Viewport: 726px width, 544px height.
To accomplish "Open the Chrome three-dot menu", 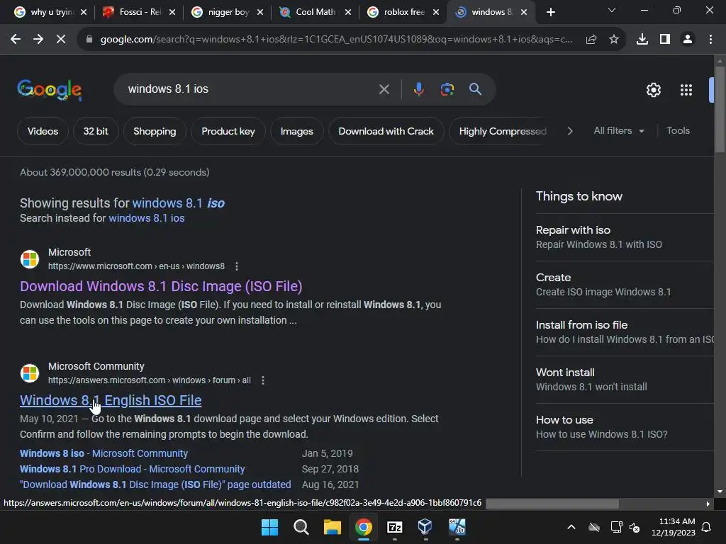I will coord(710,40).
